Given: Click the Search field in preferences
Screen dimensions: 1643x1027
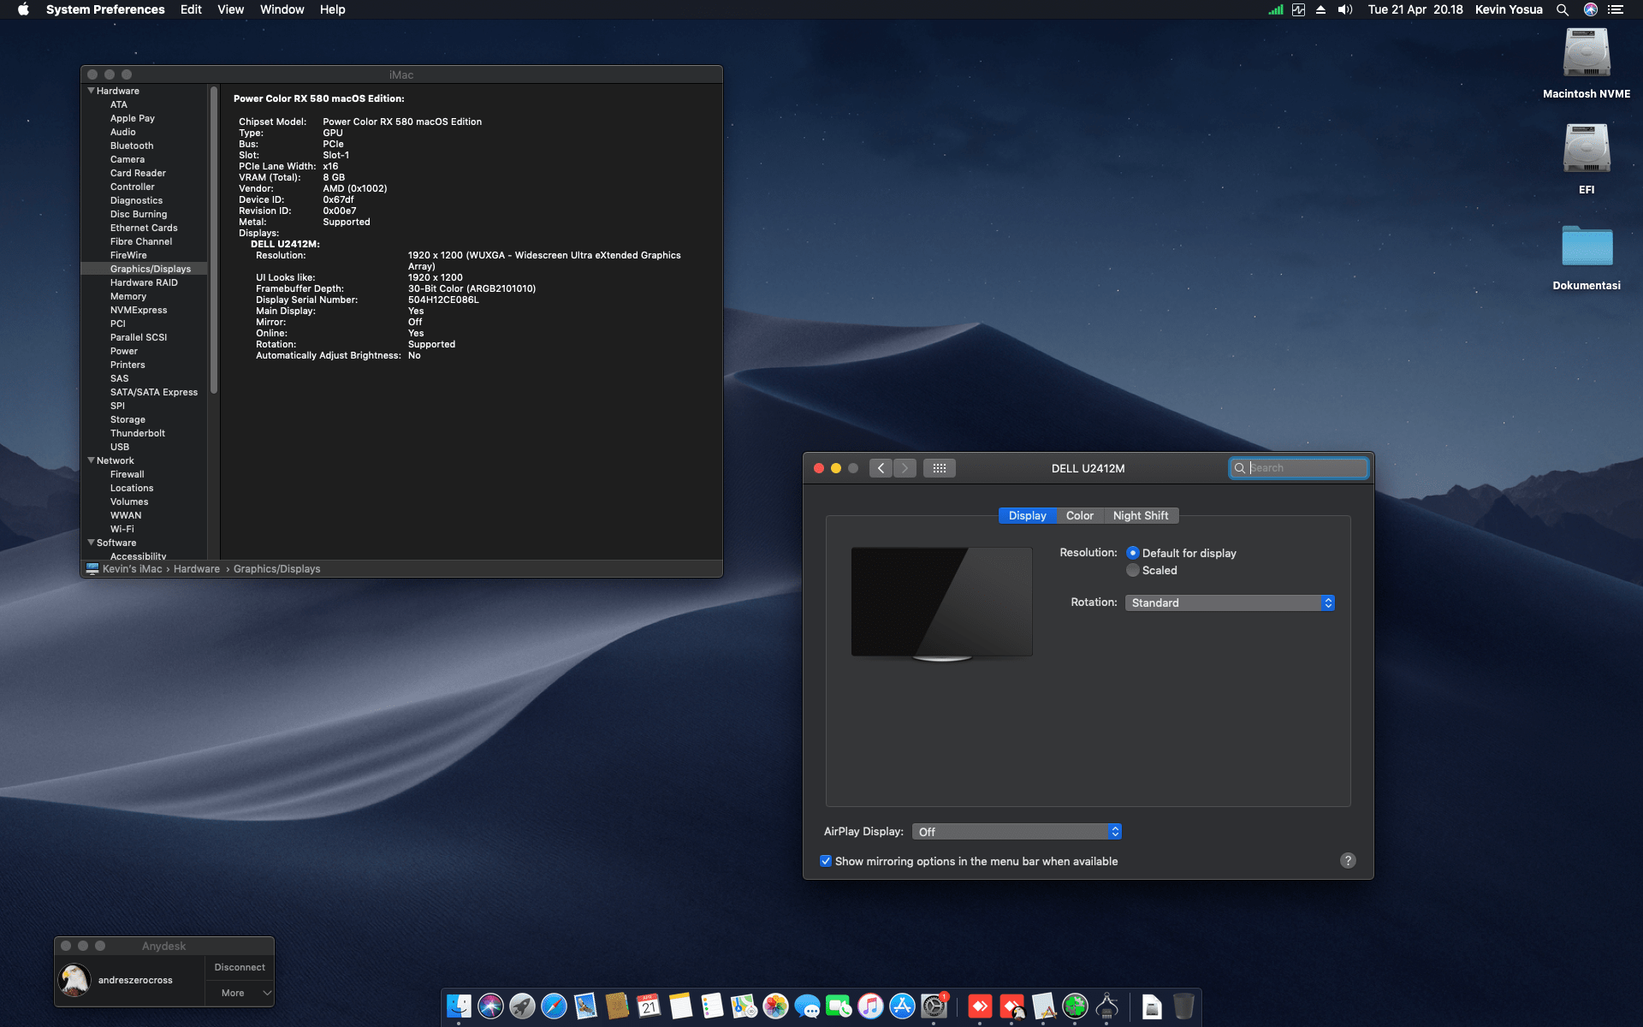Looking at the screenshot, I should click(1305, 468).
